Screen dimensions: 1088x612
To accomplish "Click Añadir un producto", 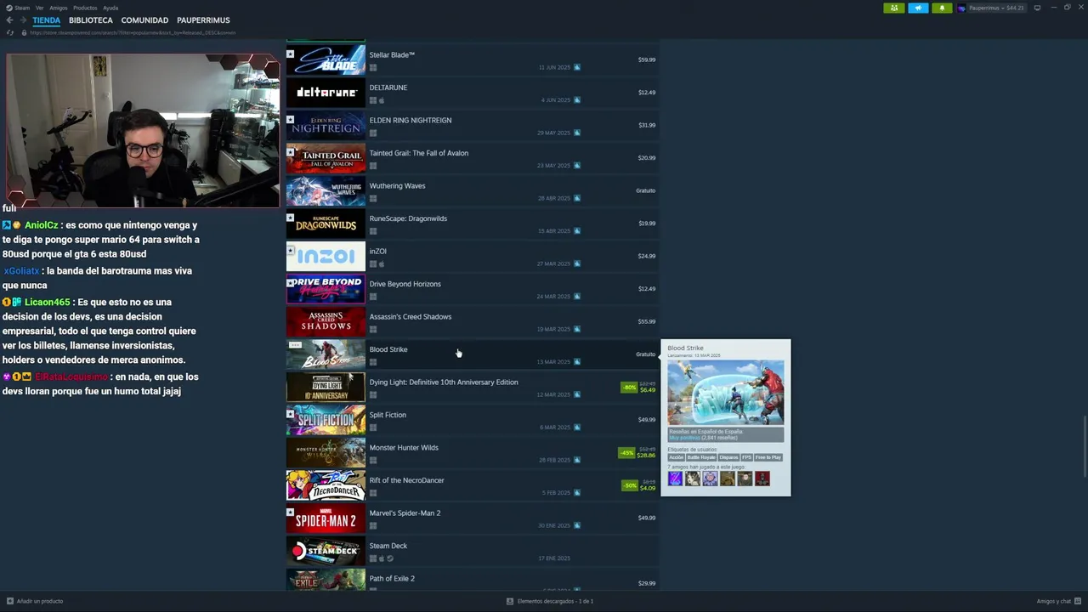I will click(x=35, y=601).
